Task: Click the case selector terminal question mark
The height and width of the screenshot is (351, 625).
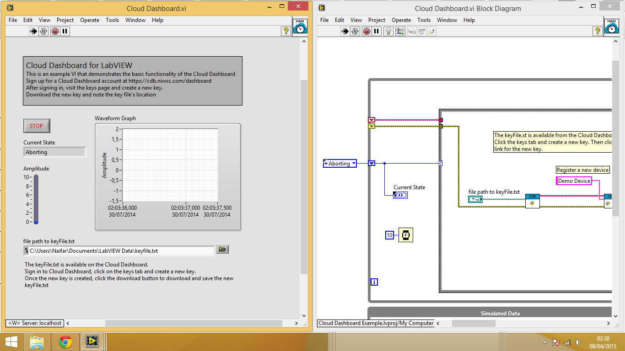Action: (441, 163)
